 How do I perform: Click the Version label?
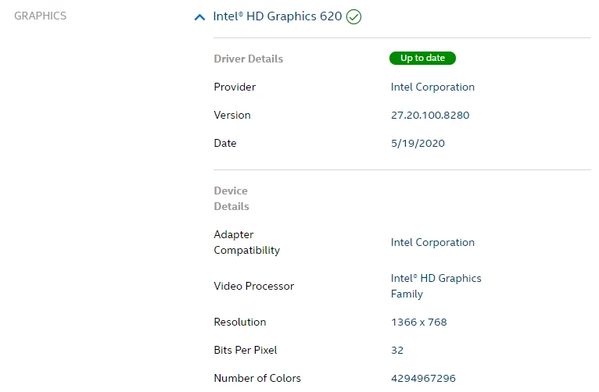tap(232, 115)
